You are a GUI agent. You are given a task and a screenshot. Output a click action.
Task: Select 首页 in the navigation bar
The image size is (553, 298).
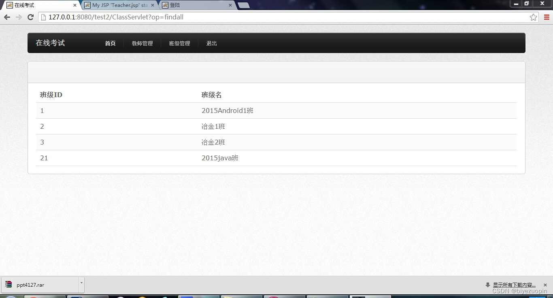[x=110, y=43]
